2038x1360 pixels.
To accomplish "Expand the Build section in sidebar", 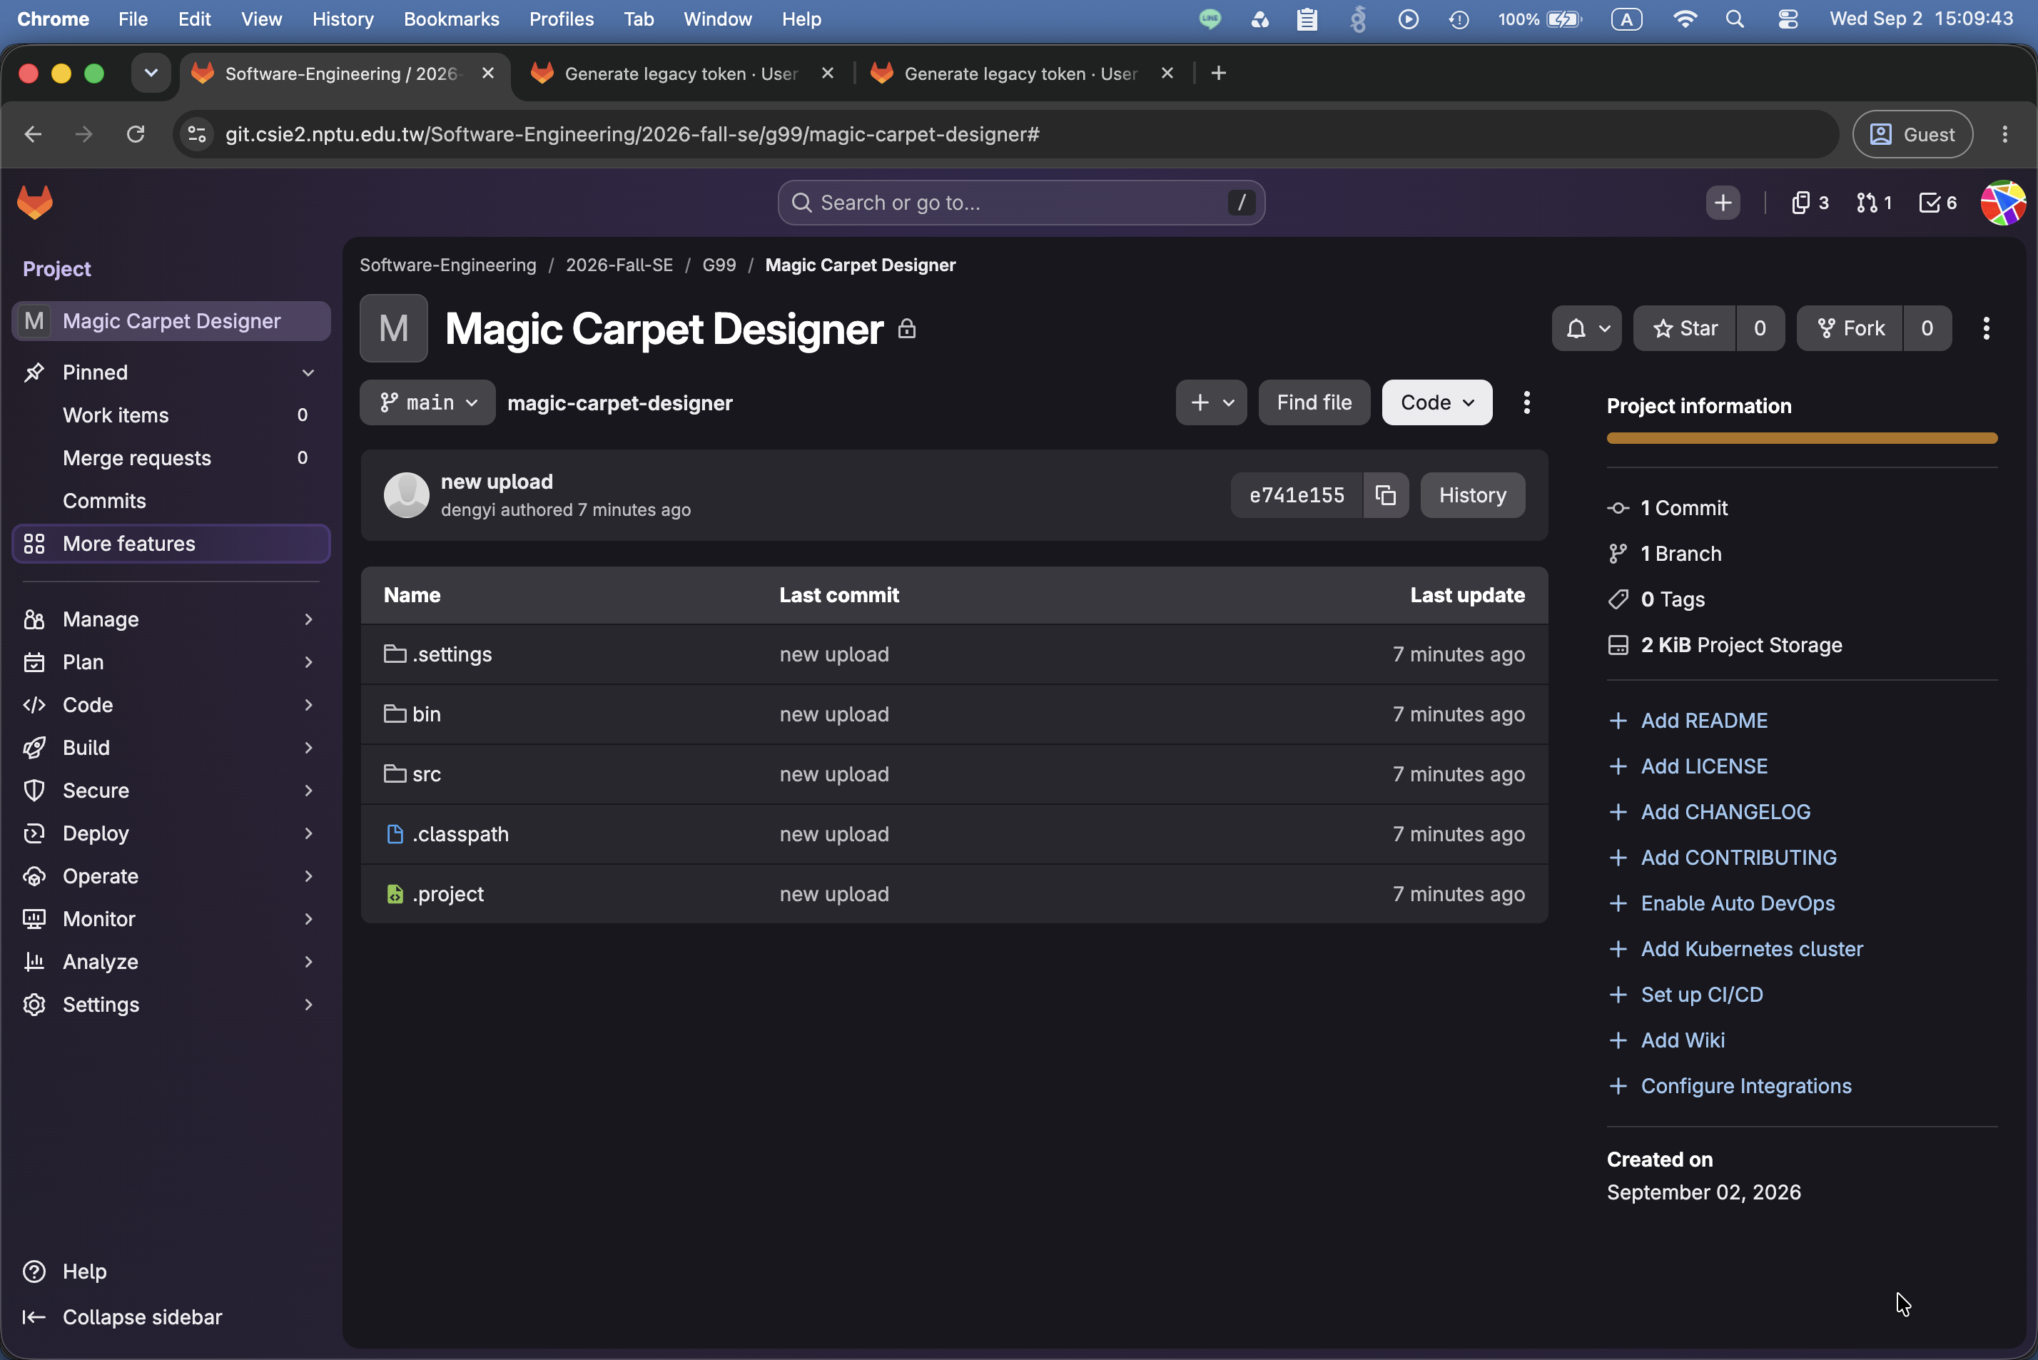I will 171,747.
